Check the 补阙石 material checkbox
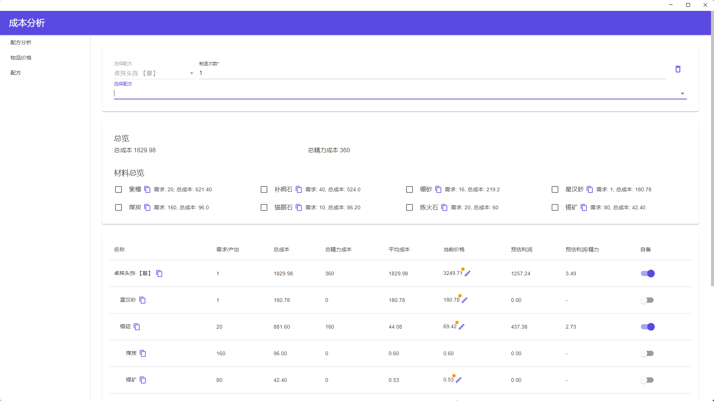The height and width of the screenshot is (401, 714). pyautogui.click(x=264, y=189)
